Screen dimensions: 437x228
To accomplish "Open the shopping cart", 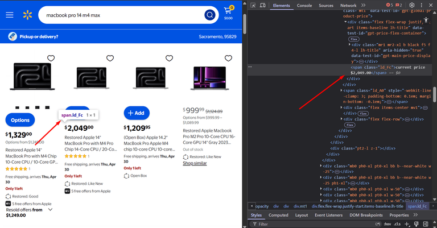I will [228, 13].
